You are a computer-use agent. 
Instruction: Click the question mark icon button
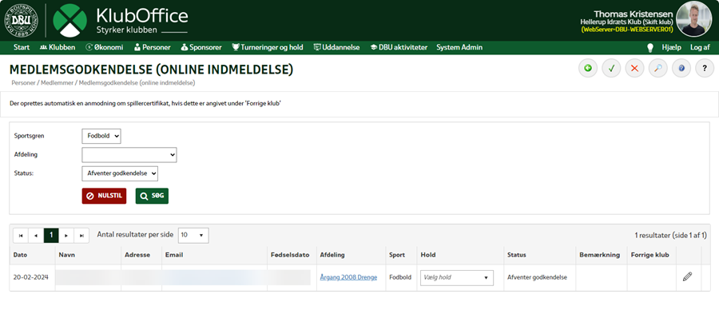pos(705,69)
